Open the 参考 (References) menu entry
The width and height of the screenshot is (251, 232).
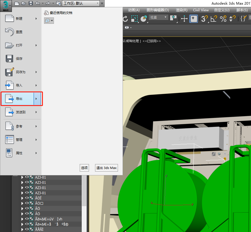(21, 126)
